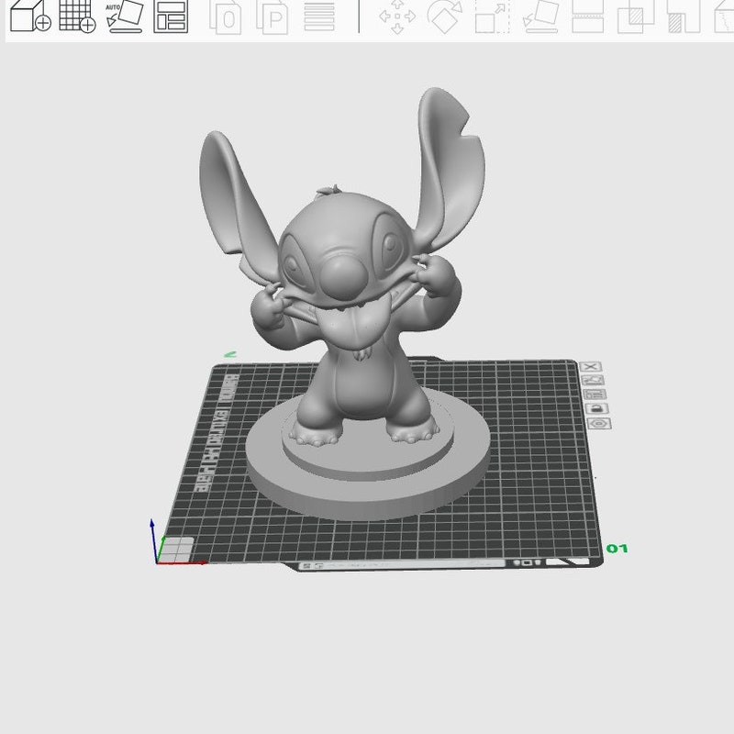Select the Move tool with arrows icon
This screenshot has height=734, width=734.
point(396,18)
